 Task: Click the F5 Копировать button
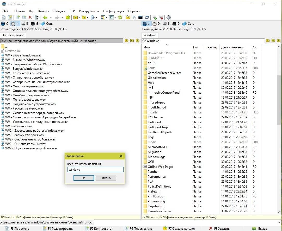point(98,228)
